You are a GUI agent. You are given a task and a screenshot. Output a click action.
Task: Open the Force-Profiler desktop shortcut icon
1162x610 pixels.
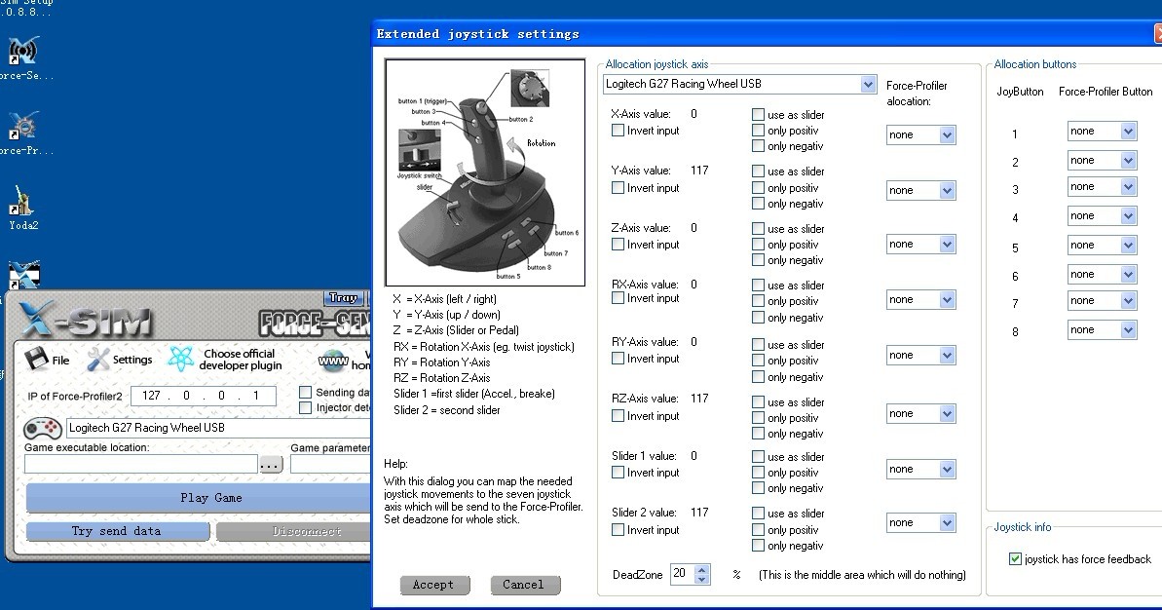coord(23,126)
